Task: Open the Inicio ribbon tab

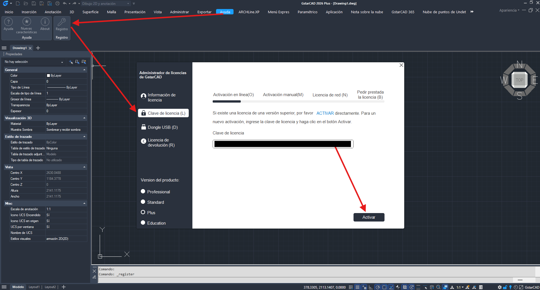Action: coord(9,12)
